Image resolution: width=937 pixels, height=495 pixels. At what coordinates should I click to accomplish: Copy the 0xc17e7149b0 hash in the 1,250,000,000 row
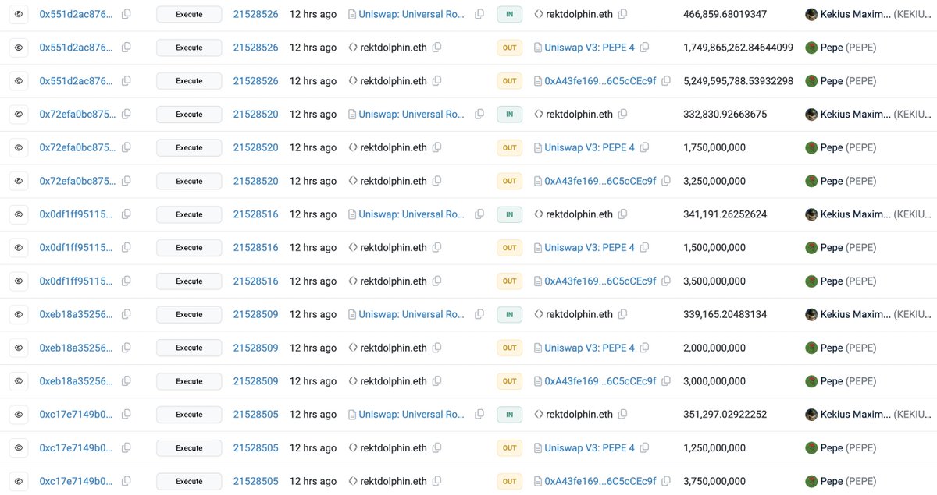126,448
